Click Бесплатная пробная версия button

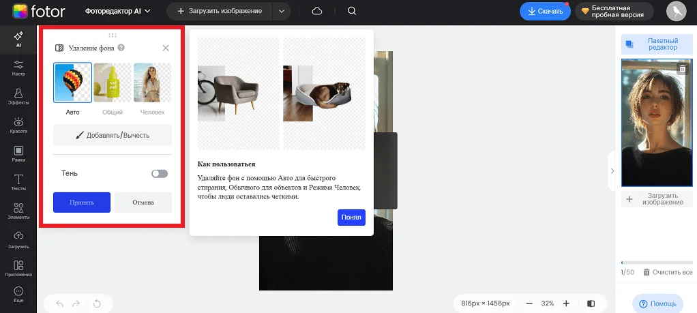click(614, 12)
